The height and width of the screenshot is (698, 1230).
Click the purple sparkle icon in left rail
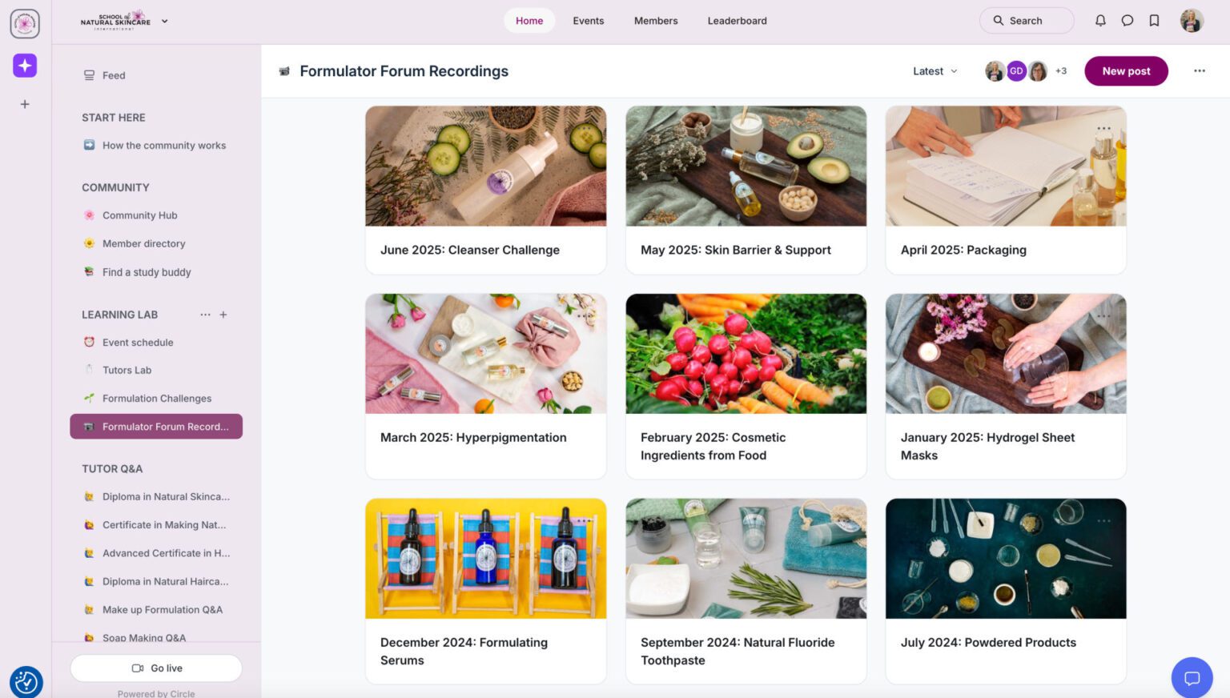pyautogui.click(x=25, y=65)
